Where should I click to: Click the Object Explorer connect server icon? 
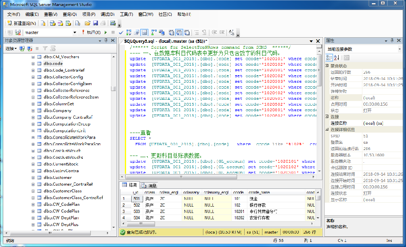click(22, 49)
